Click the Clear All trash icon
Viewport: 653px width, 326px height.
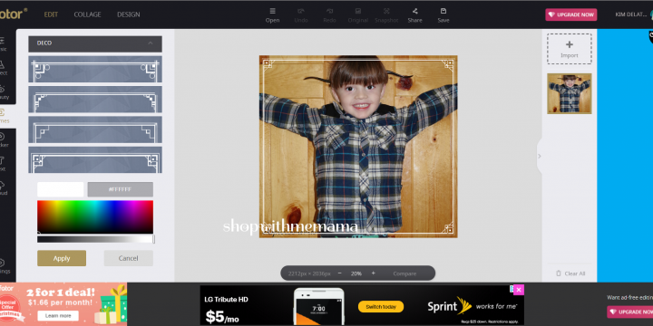tap(559, 273)
